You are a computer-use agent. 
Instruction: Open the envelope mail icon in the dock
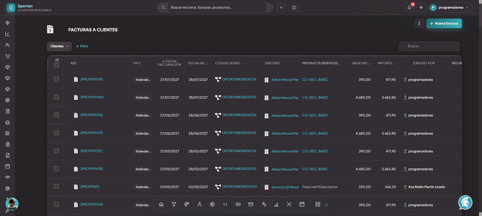point(251,204)
